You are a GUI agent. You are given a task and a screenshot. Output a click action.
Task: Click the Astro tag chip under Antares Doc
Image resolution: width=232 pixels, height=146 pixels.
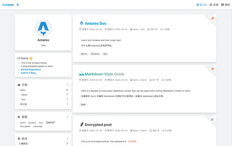pos(84,54)
